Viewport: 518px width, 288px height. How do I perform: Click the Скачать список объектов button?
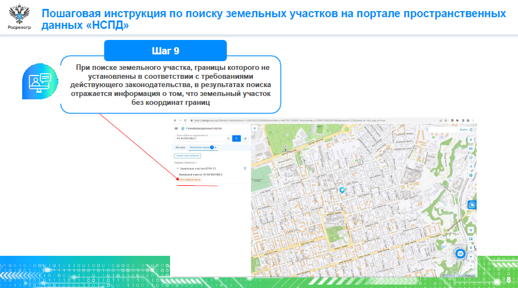(x=187, y=155)
